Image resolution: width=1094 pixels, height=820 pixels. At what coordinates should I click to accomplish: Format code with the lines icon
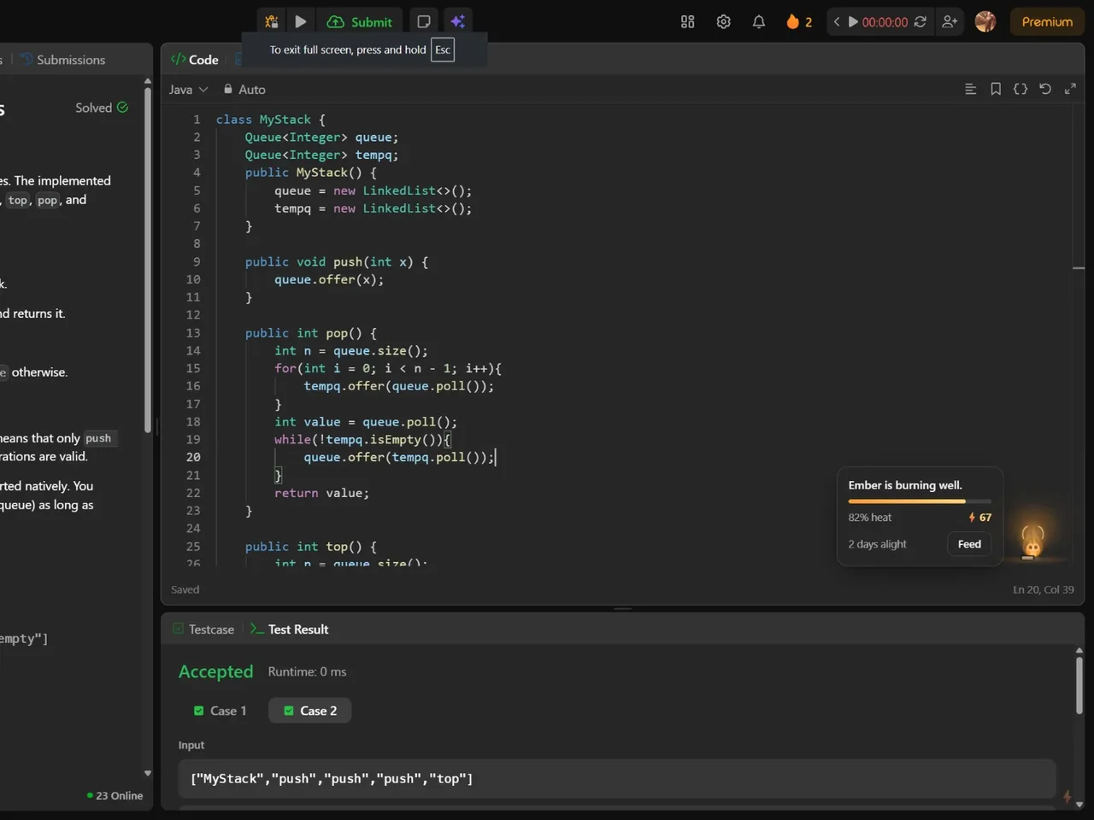(970, 89)
